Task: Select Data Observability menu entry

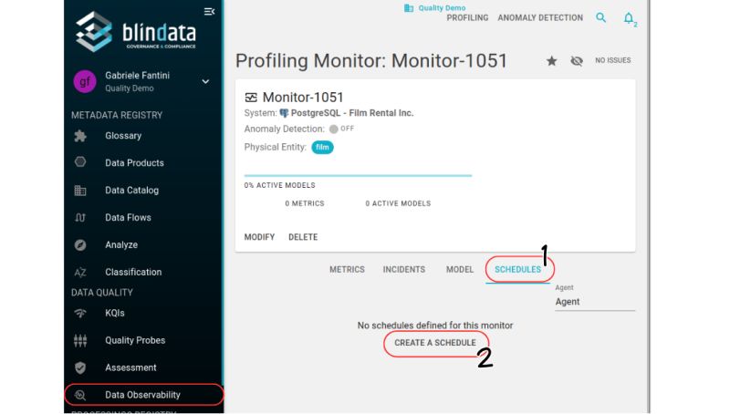Action: click(x=142, y=395)
